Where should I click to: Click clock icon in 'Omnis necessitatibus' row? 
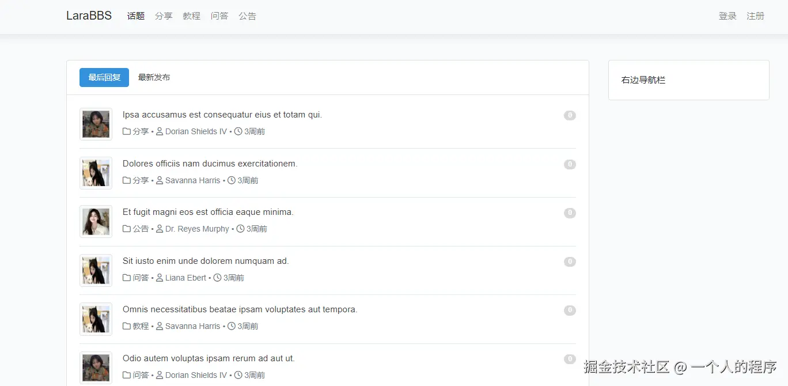(x=232, y=326)
